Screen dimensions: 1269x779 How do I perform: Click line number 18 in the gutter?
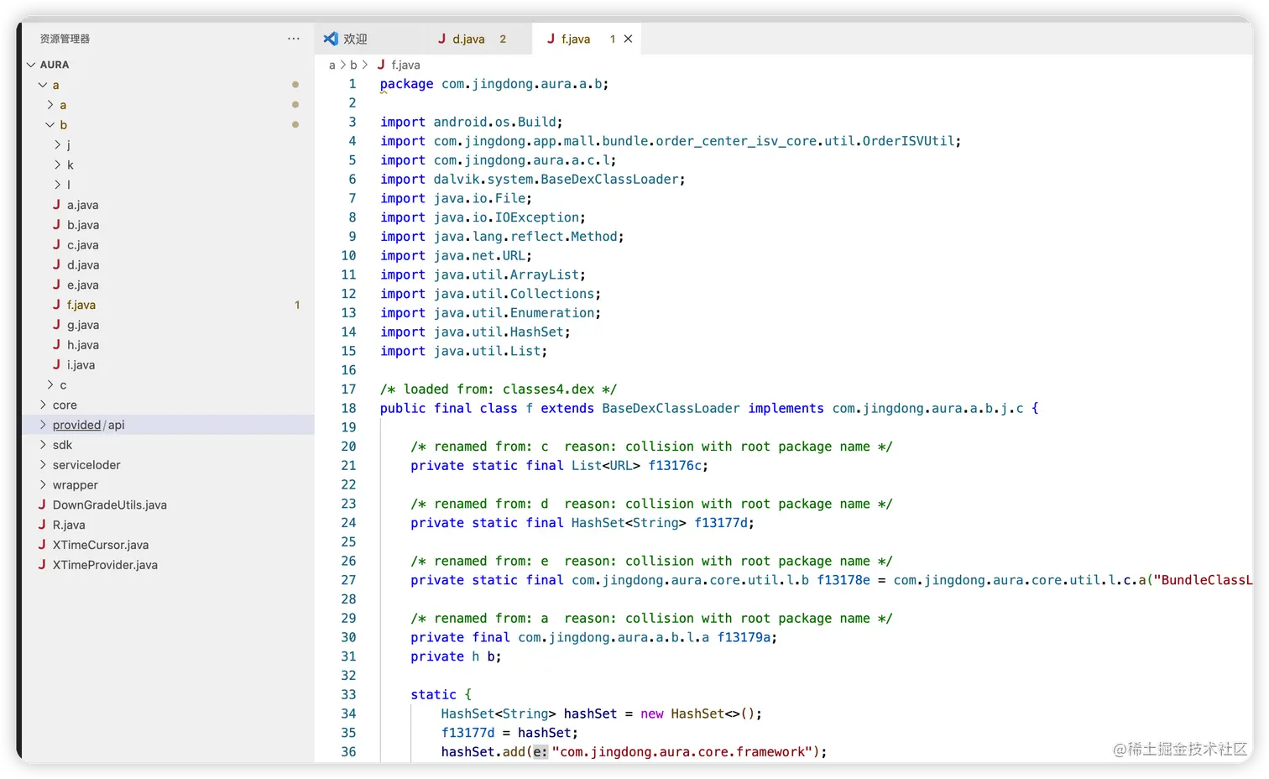pyautogui.click(x=348, y=408)
